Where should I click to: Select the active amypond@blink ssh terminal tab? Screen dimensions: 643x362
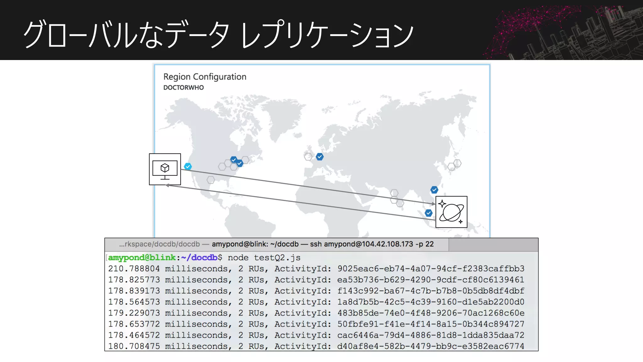[x=322, y=244]
